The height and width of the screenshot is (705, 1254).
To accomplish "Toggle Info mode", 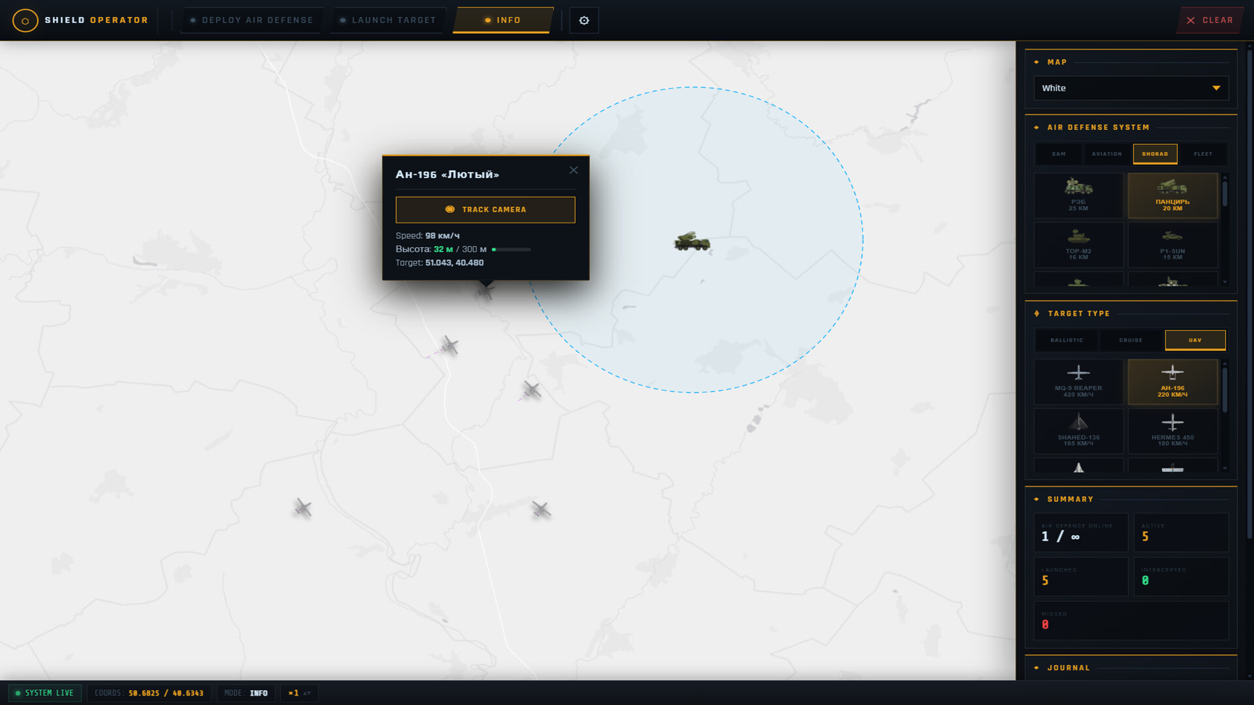I will (x=502, y=20).
